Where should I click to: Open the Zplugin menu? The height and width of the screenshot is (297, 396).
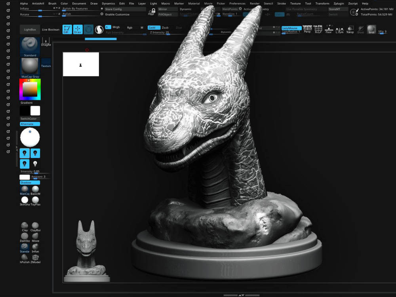tap(339, 4)
